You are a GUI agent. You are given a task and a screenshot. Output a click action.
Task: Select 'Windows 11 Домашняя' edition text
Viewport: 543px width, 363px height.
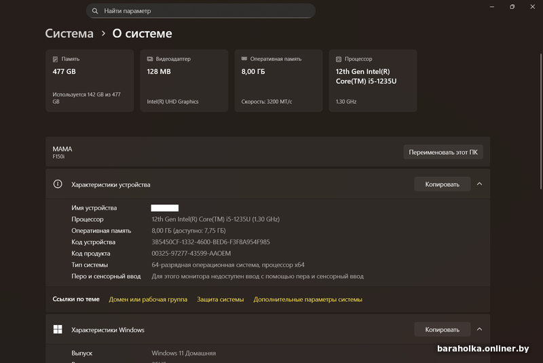tap(183, 353)
